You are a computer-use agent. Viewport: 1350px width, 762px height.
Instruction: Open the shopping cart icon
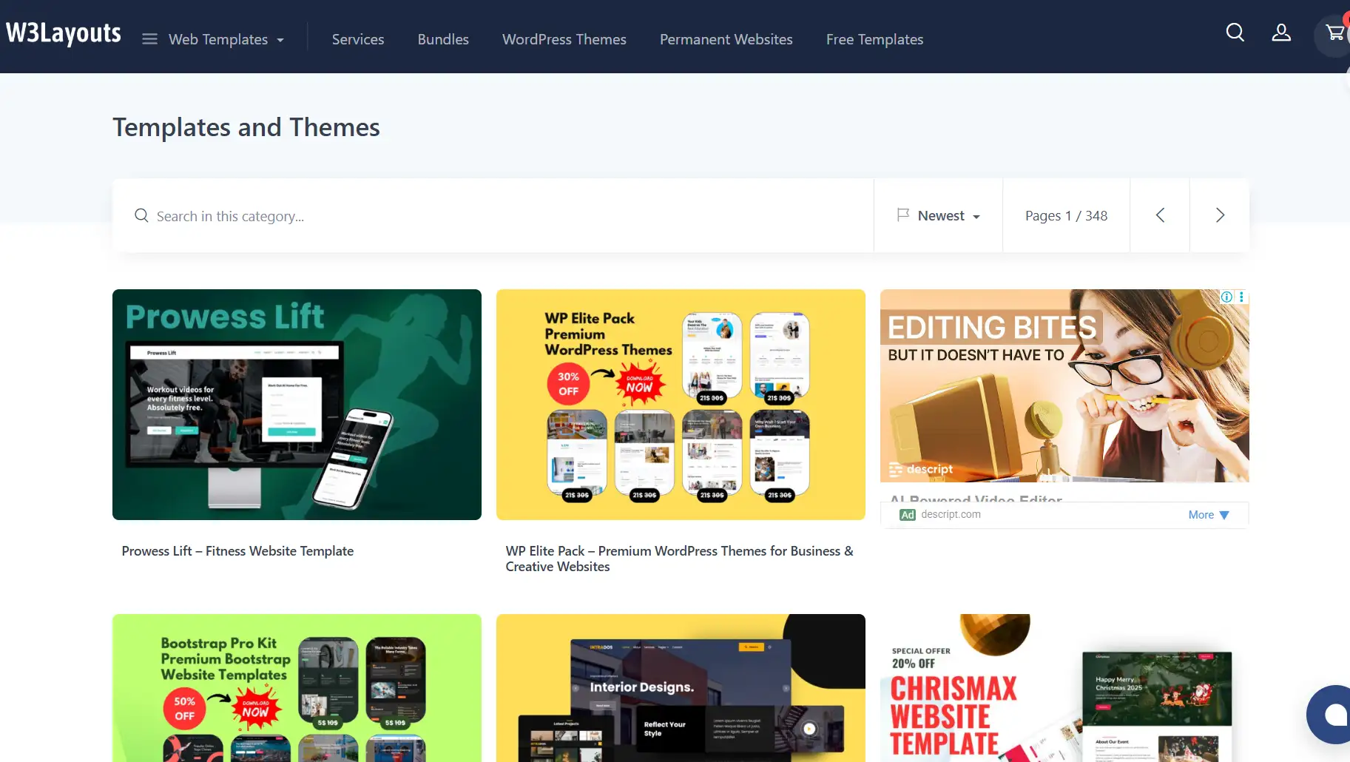[x=1334, y=33]
